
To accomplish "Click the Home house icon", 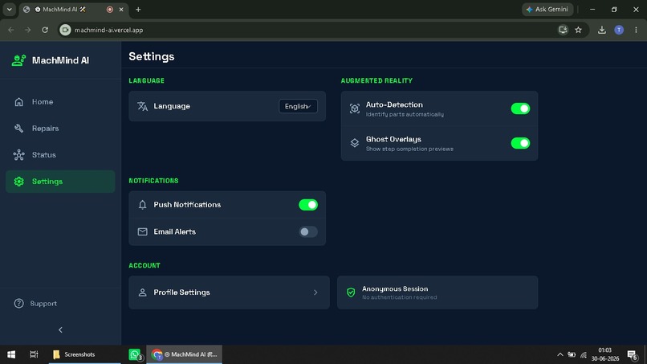I will 19,101.
